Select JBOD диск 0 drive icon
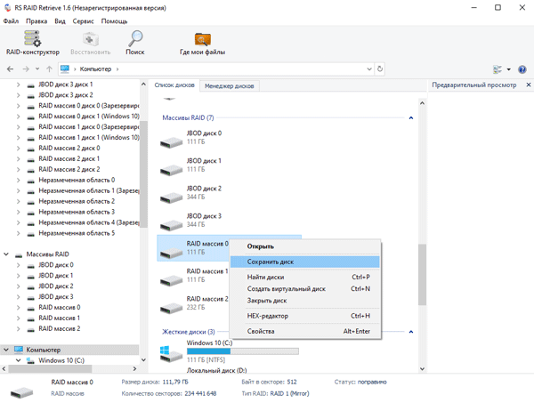Viewport: 534px width, 403px height. tap(171, 142)
